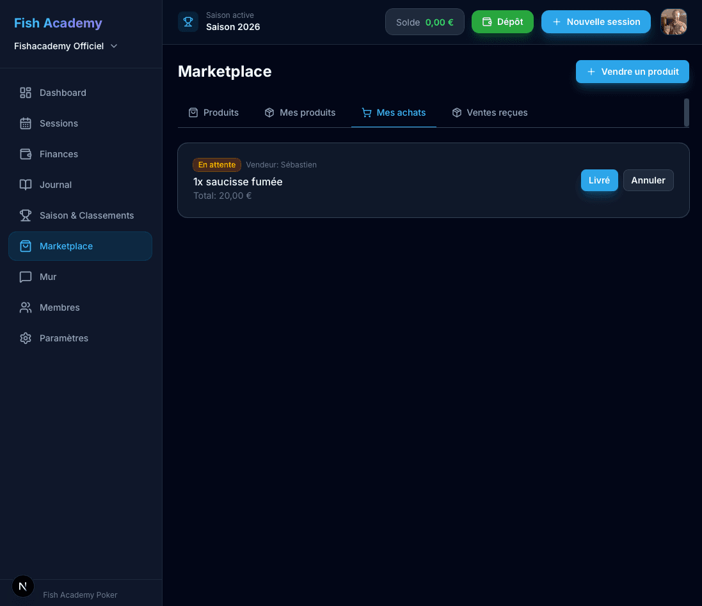Open the Mes produits tab
The image size is (702, 606).
[x=300, y=113]
